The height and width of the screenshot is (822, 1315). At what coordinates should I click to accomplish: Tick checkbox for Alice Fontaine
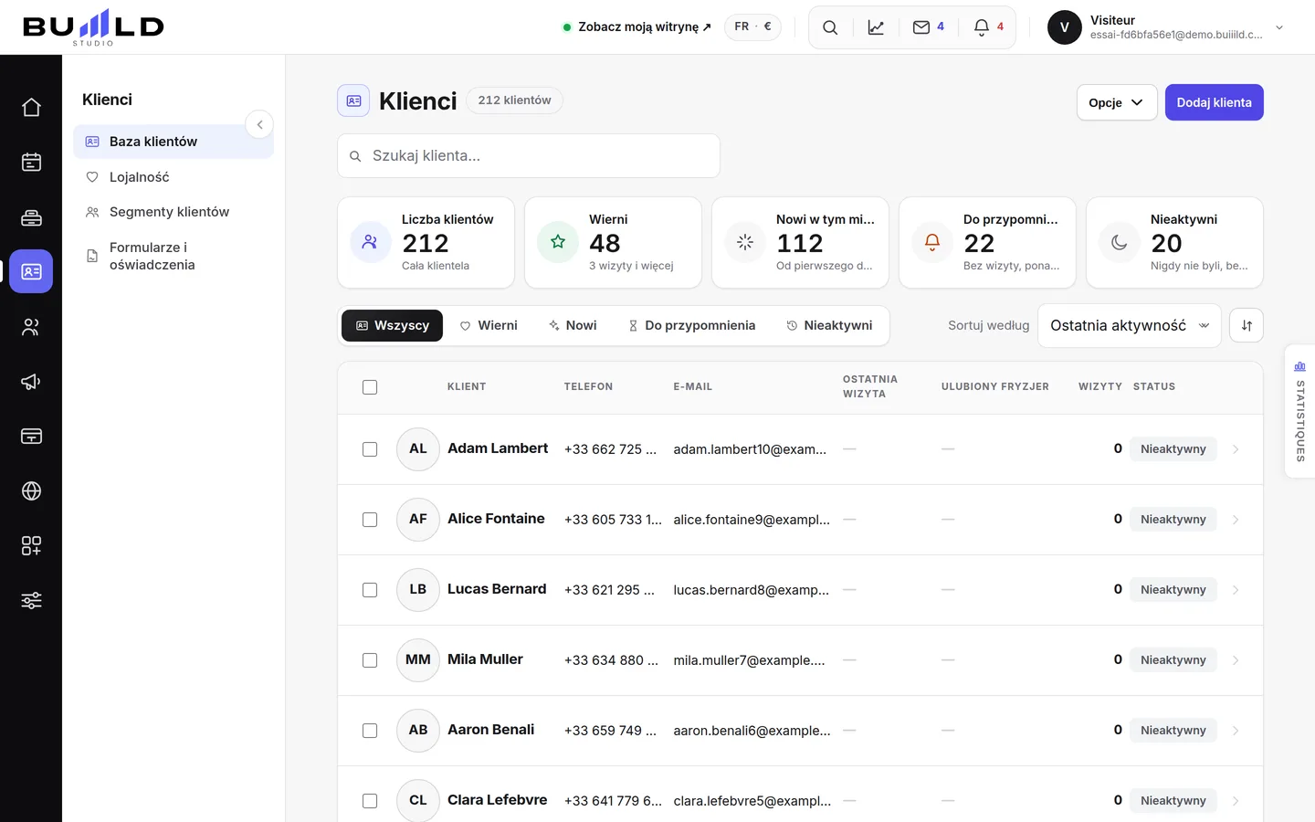click(x=370, y=520)
